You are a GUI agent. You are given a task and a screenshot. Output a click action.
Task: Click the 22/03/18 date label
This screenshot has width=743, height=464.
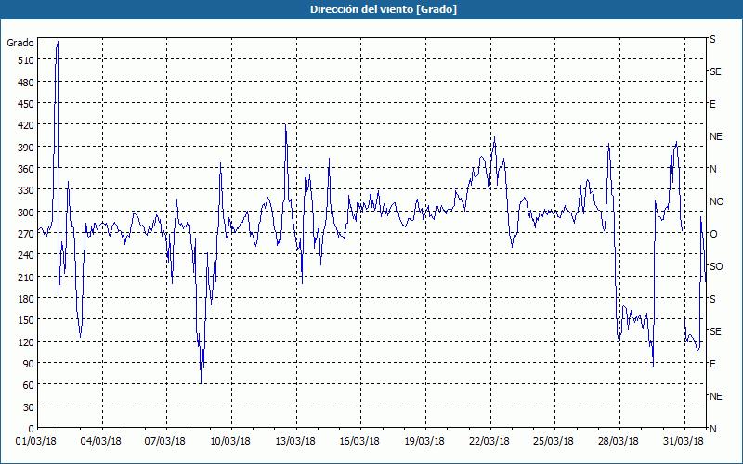click(489, 442)
